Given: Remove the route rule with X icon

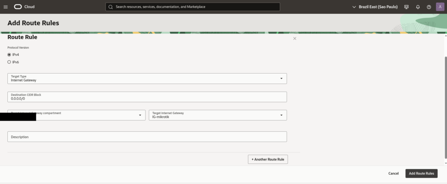Looking at the screenshot, I should pyautogui.click(x=295, y=39).
